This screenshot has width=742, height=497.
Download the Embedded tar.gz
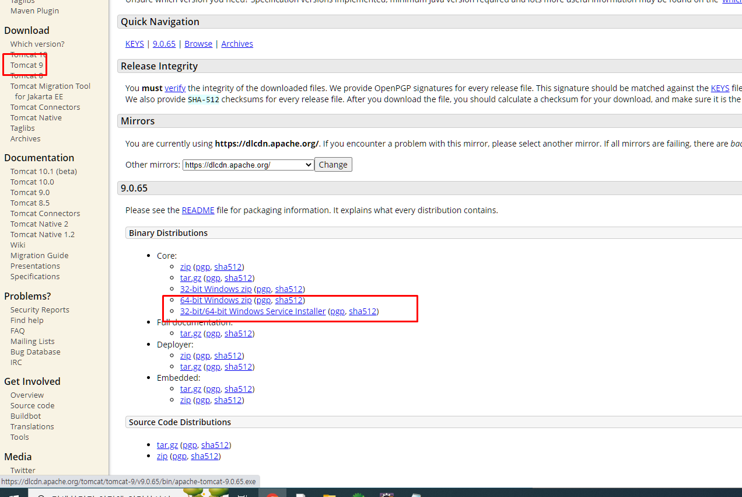click(191, 389)
